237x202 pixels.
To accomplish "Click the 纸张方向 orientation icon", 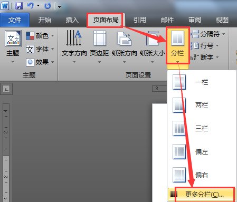I will (124, 39).
